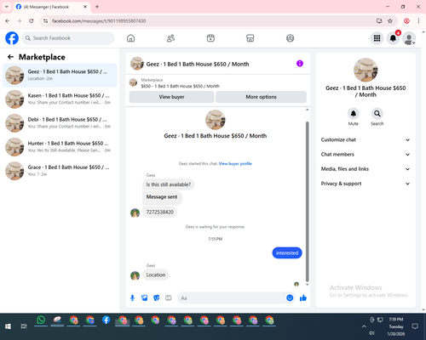The width and height of the screenshot is (426, 340).
Task: Record a voice clip with microphone icon
Action: coord(132,297)
